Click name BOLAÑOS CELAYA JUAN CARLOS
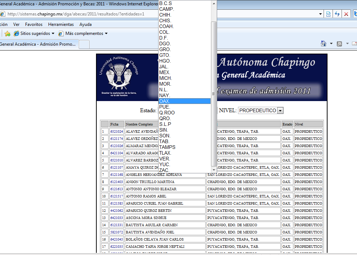 tap(155, 240)
